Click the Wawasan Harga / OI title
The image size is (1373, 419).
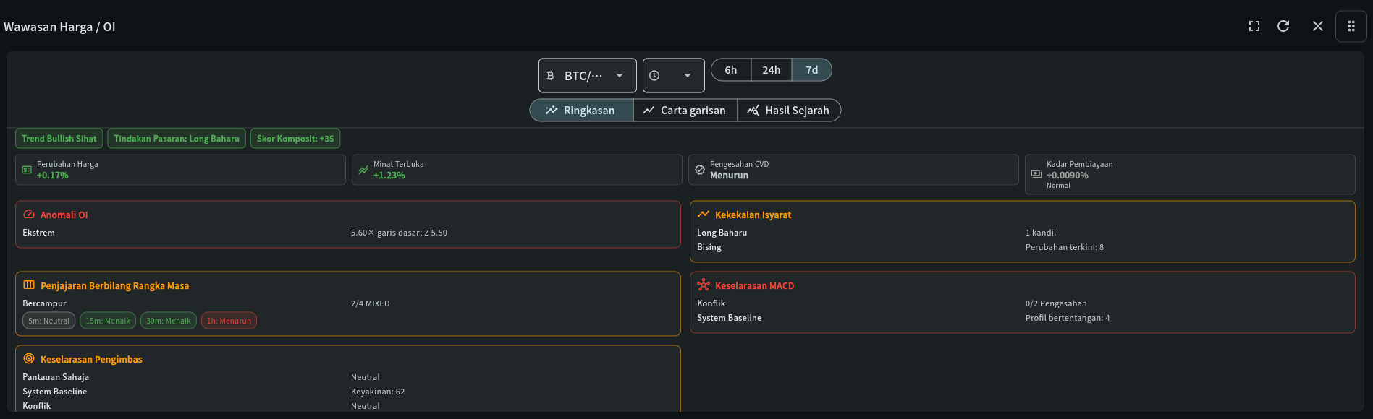(59, 27)
